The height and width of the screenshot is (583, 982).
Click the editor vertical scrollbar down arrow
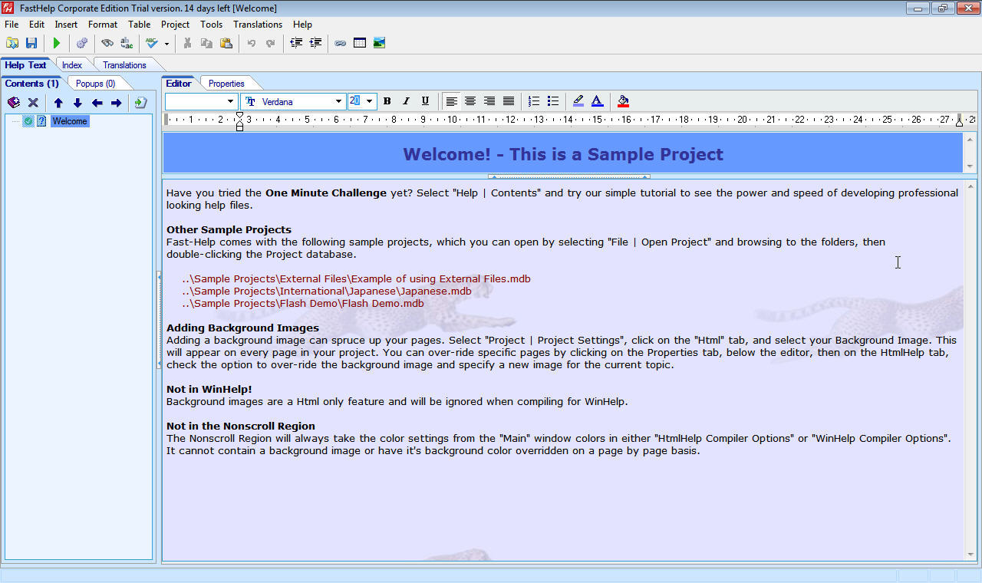[x=970, y=555]
